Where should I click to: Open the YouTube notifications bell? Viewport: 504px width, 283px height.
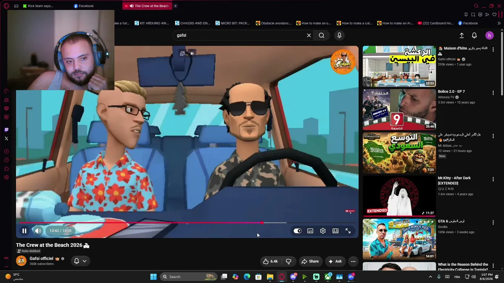click(474, 35)
